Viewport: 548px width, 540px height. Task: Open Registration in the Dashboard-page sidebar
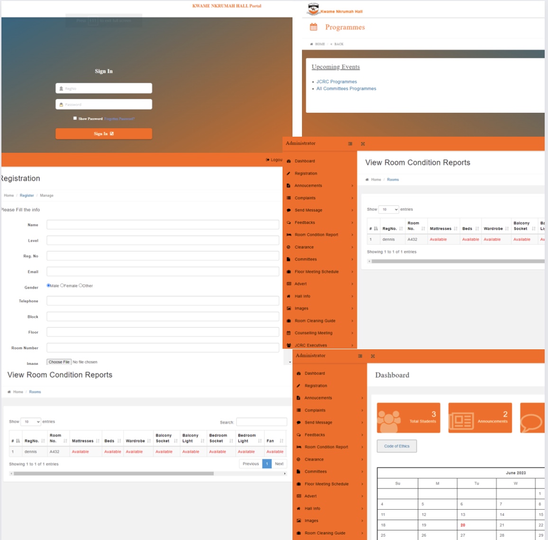[x=316, y=386]
